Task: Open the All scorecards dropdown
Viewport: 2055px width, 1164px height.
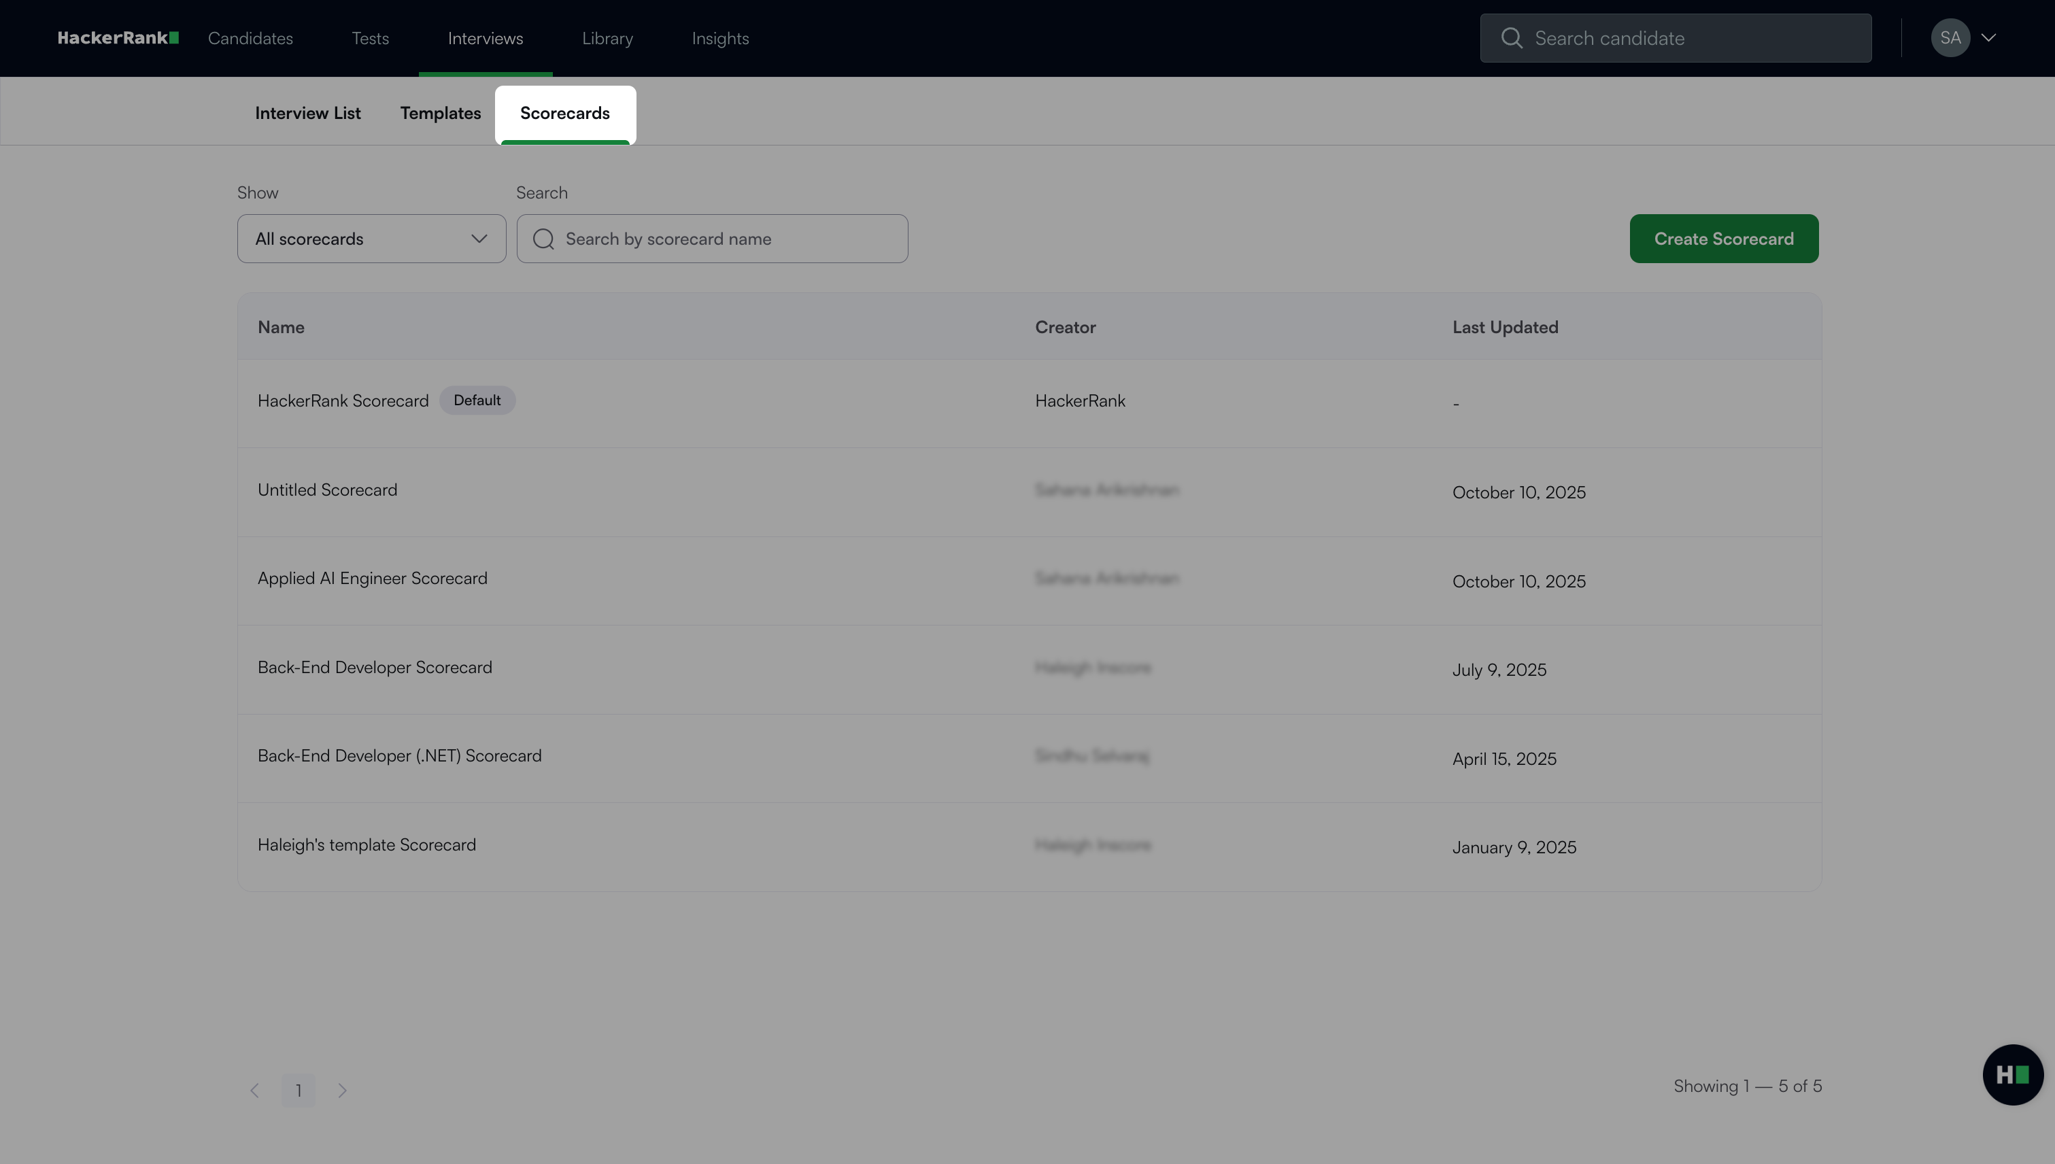Action: (x=371, y=239)
